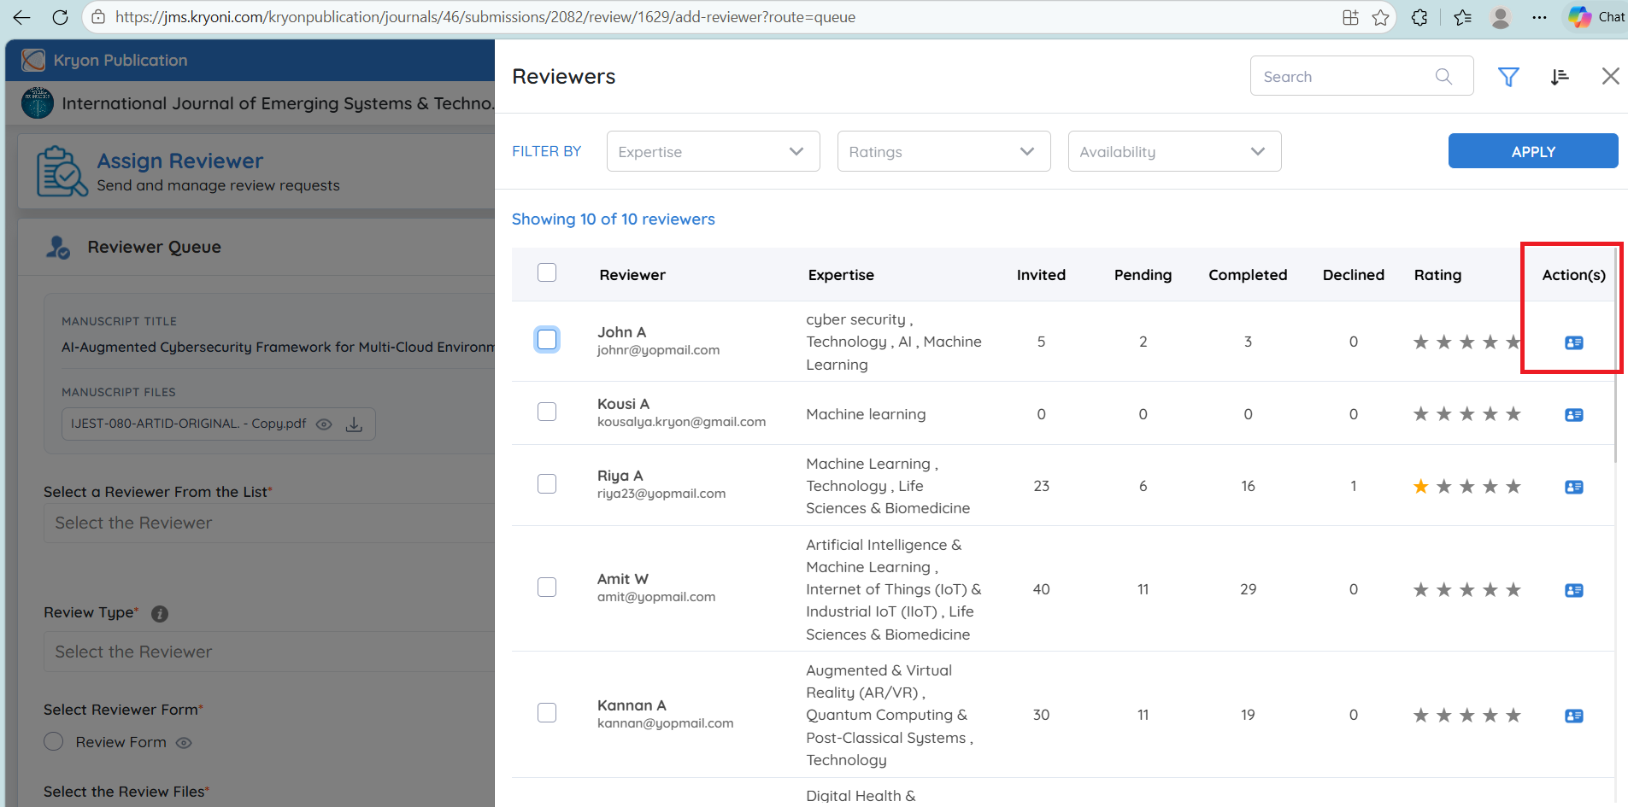Open the Select a Reviewer From the List dropdown

tap(269, 523)
